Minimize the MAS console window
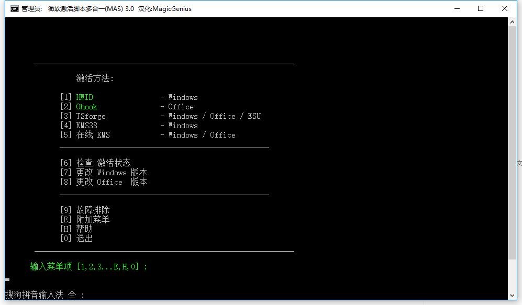 [457, 9]
